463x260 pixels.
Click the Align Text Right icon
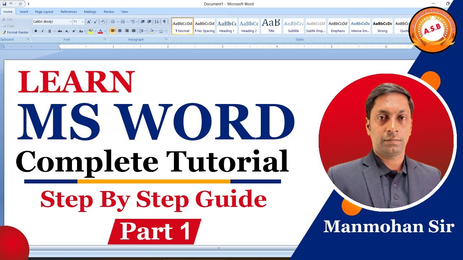pyautogui.click(x=127, y=31)
